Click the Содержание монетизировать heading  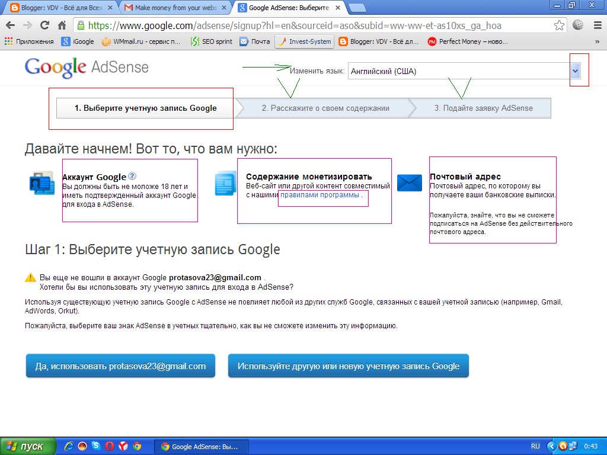309,177
